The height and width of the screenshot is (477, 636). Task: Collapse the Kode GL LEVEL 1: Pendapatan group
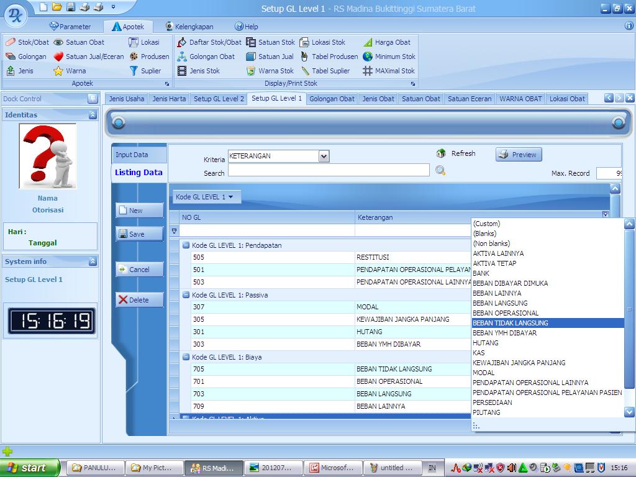[186, 245]
